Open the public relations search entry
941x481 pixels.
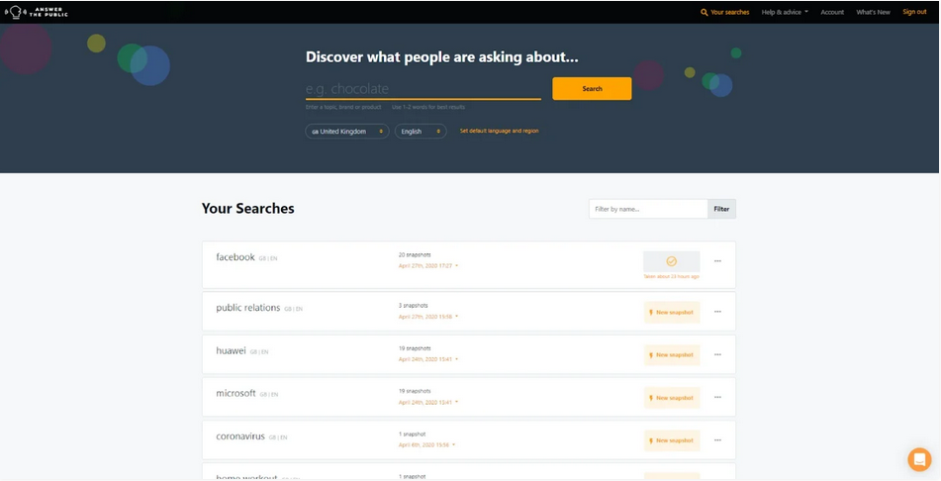247,308
